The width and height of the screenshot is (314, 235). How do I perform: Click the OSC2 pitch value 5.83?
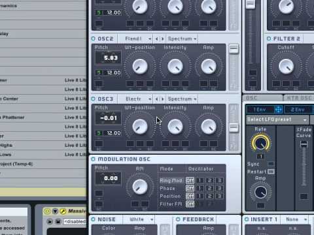click(108, 58)
